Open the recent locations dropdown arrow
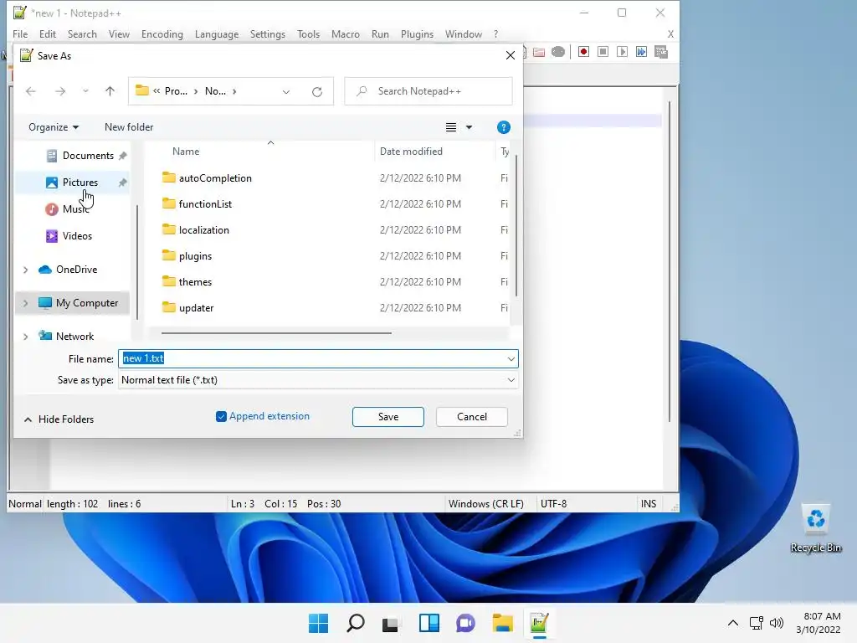 coord(85,91)
